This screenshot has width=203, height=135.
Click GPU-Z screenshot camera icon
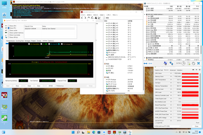pos(193,70)
